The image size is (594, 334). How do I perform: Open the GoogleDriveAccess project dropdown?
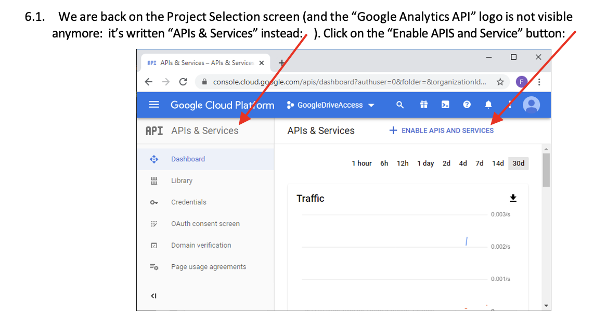pos(331,105)
